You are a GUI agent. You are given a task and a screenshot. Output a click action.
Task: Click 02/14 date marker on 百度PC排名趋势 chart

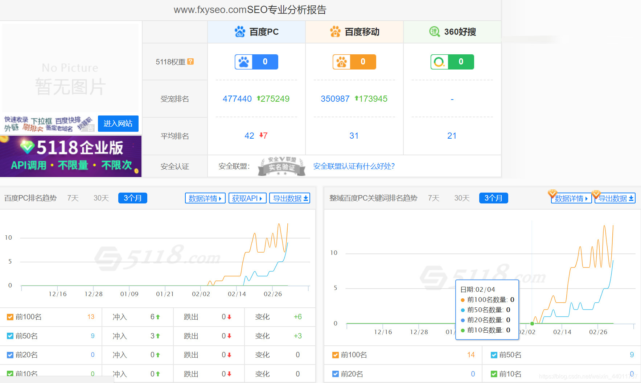[x=237, y=294]
